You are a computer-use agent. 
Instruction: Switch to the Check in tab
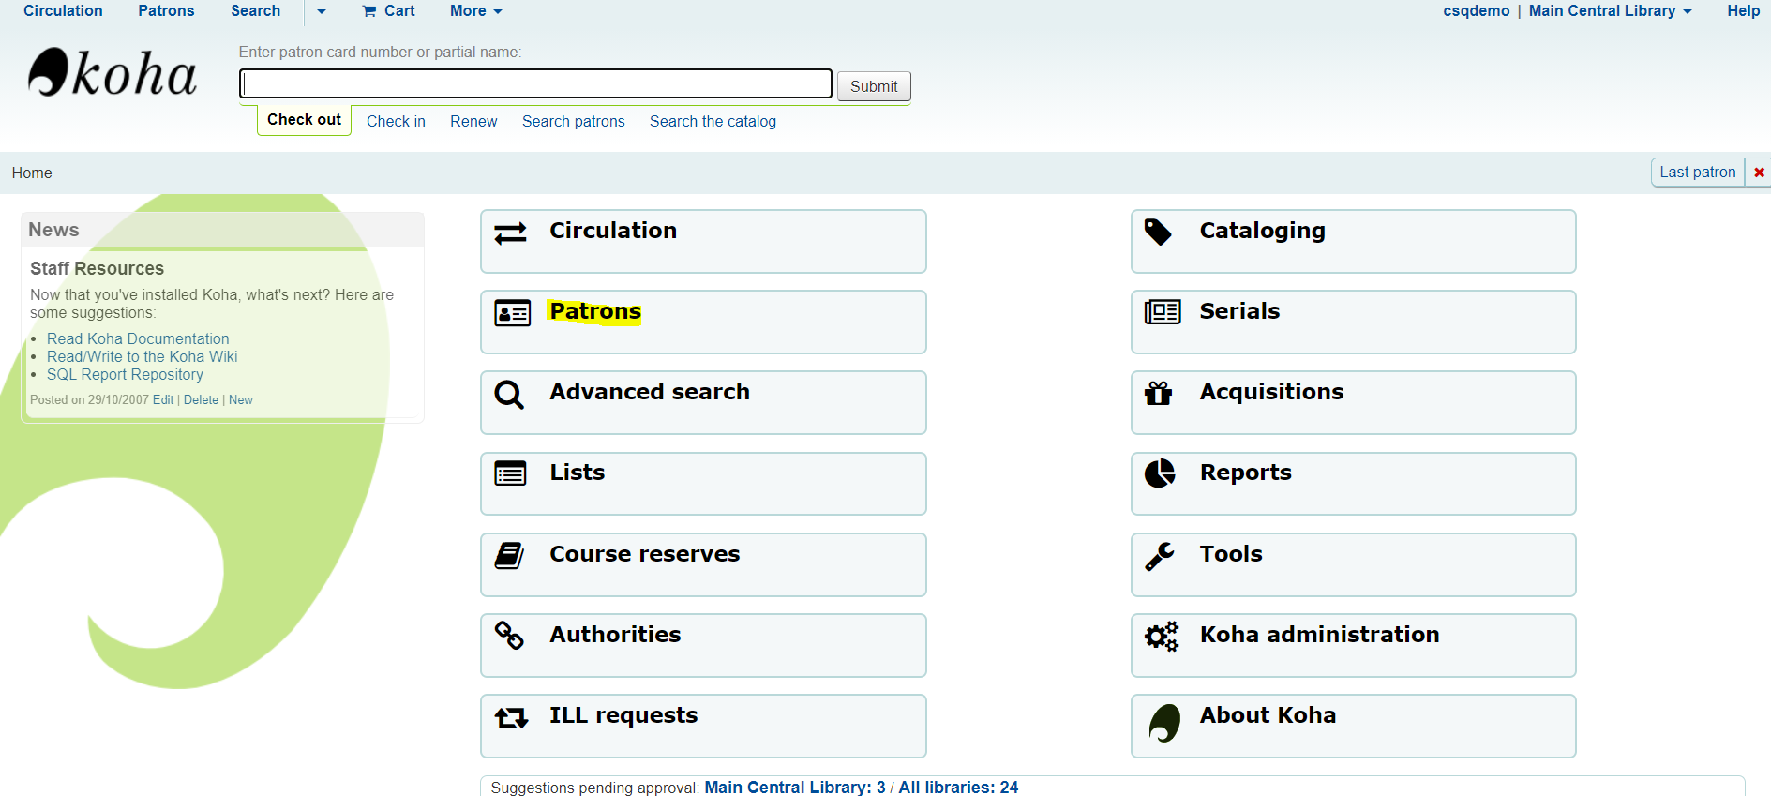click(x=396, y=122)
